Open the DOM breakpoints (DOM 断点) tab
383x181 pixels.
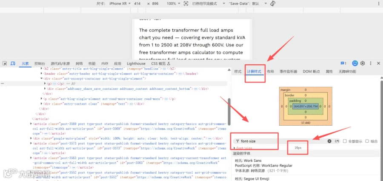coord(311,72)
